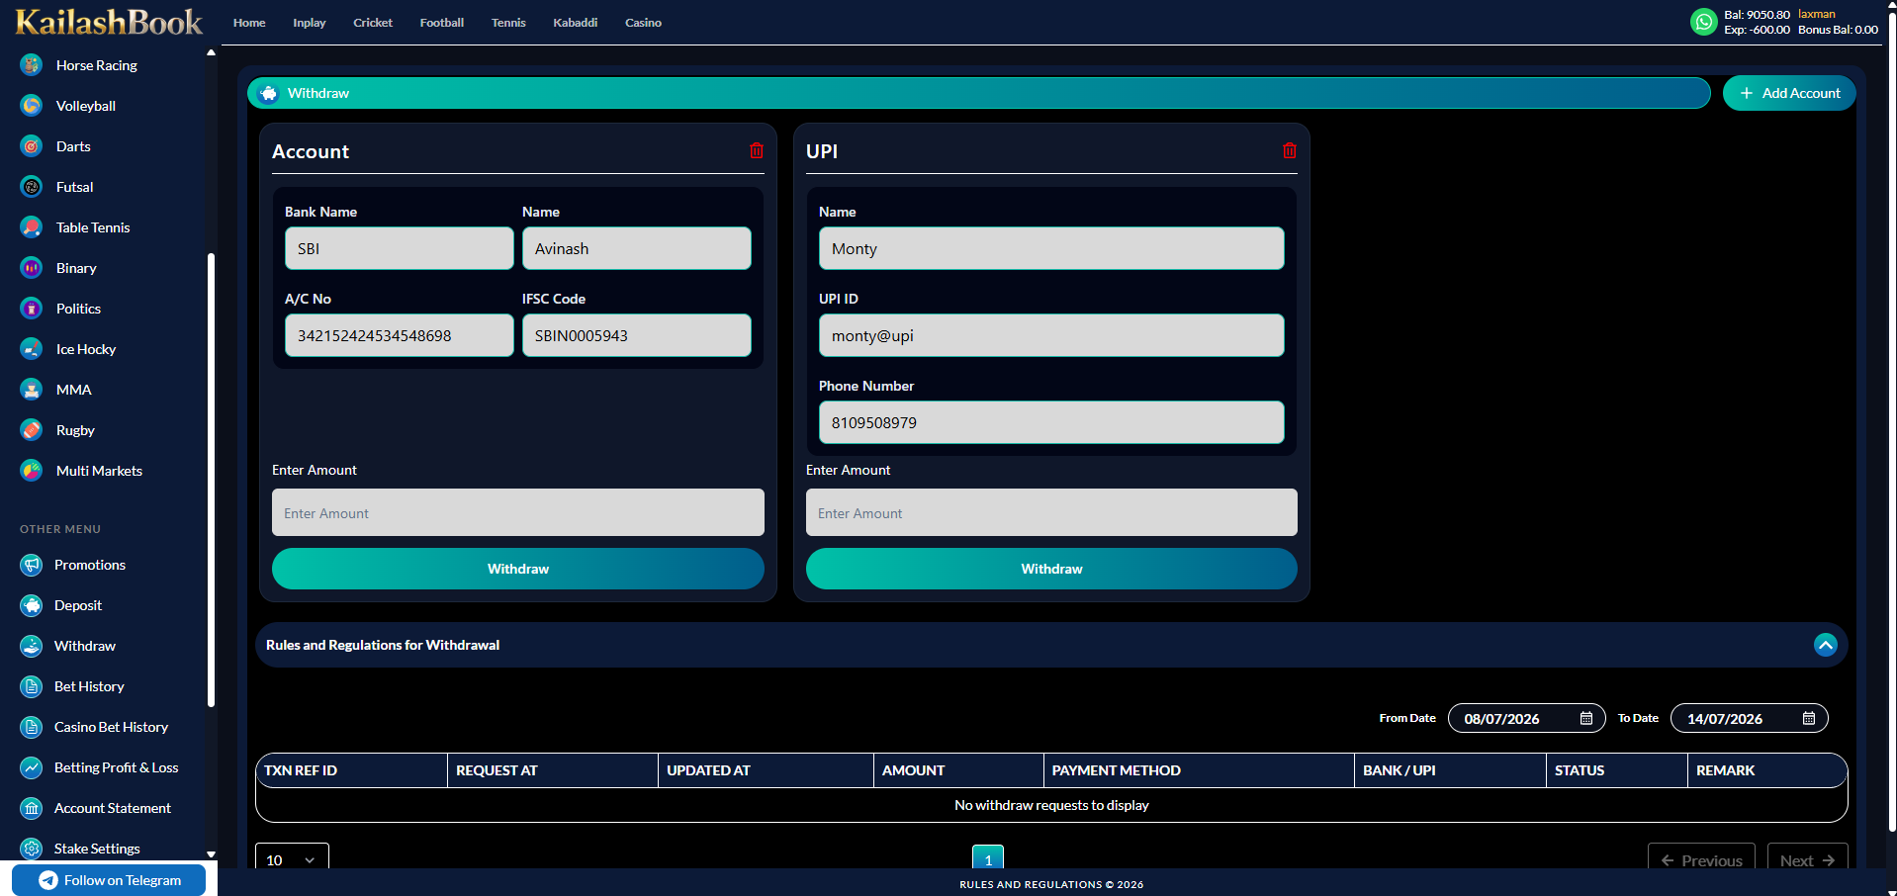Click the Rugby sidebar icon

32,430
